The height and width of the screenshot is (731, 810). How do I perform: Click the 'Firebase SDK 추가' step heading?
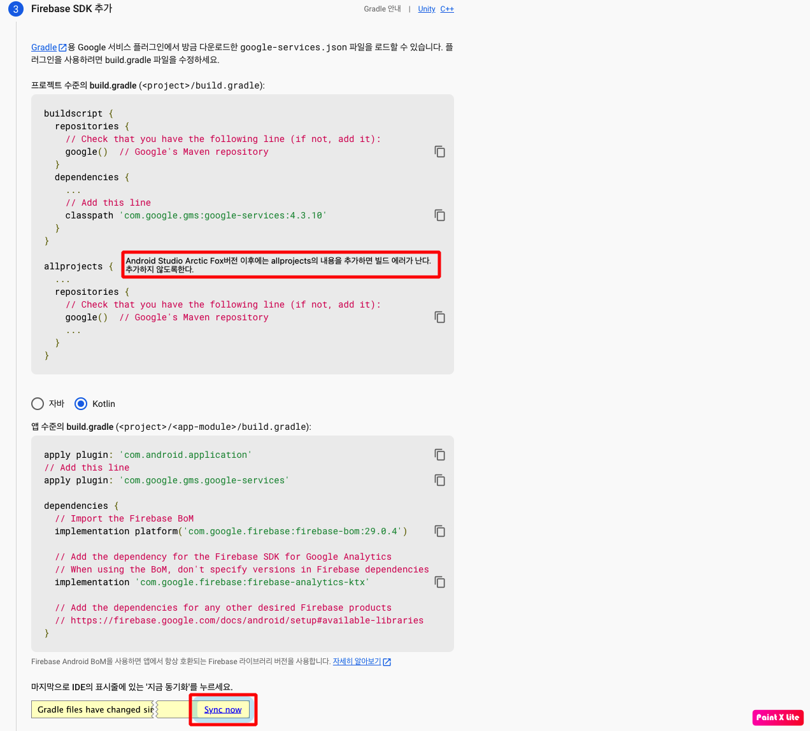click(x=71, y=9)
